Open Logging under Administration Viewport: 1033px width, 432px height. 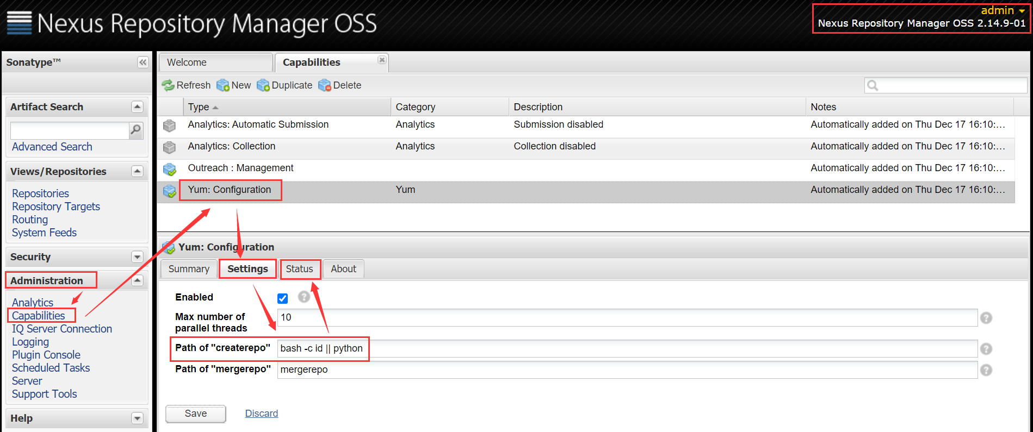[x=30, y=342]
